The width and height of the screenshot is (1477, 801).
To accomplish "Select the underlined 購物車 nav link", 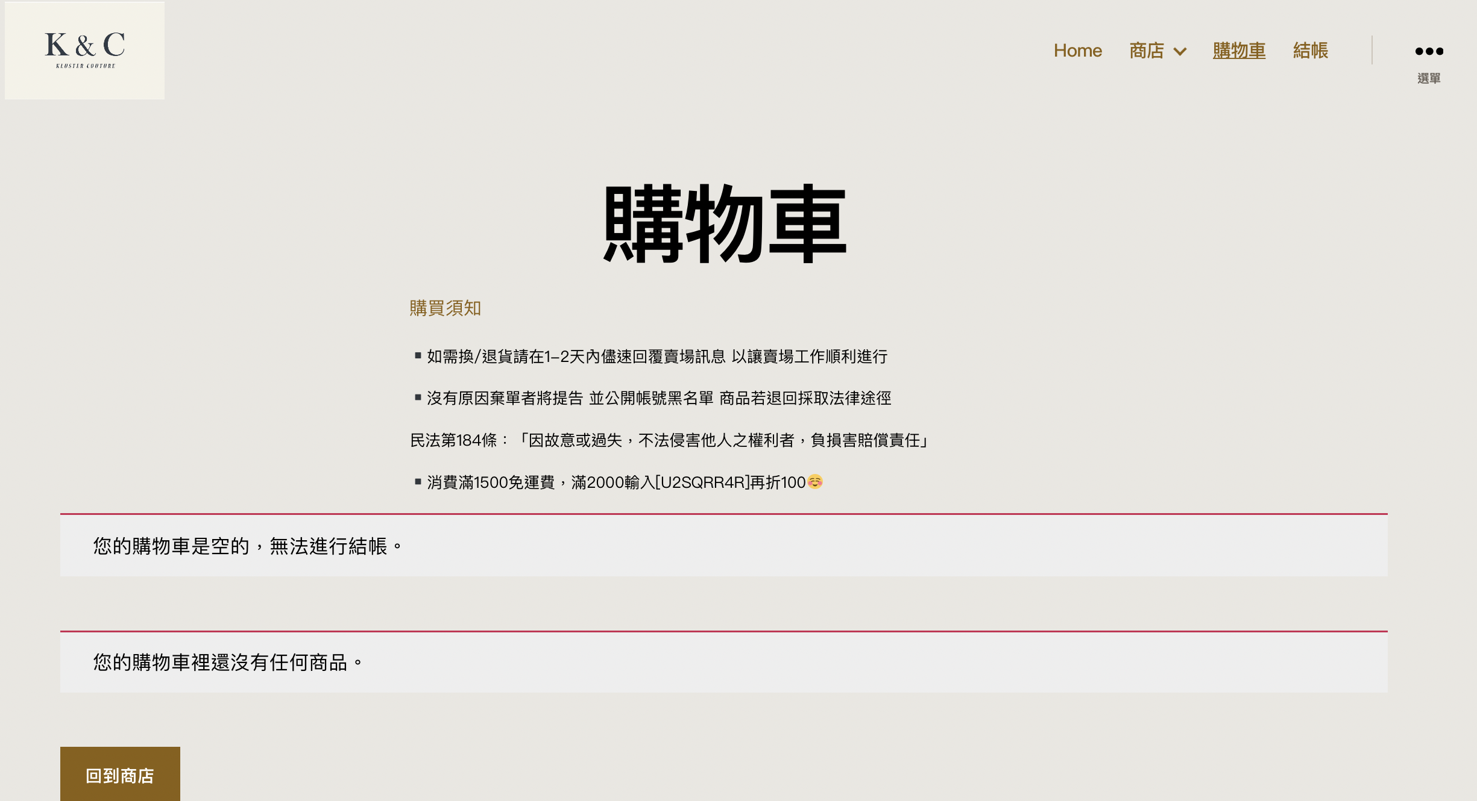I will coord(1239,51).
